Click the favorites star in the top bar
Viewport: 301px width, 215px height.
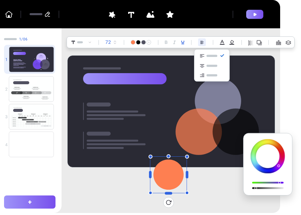(170, 14)
